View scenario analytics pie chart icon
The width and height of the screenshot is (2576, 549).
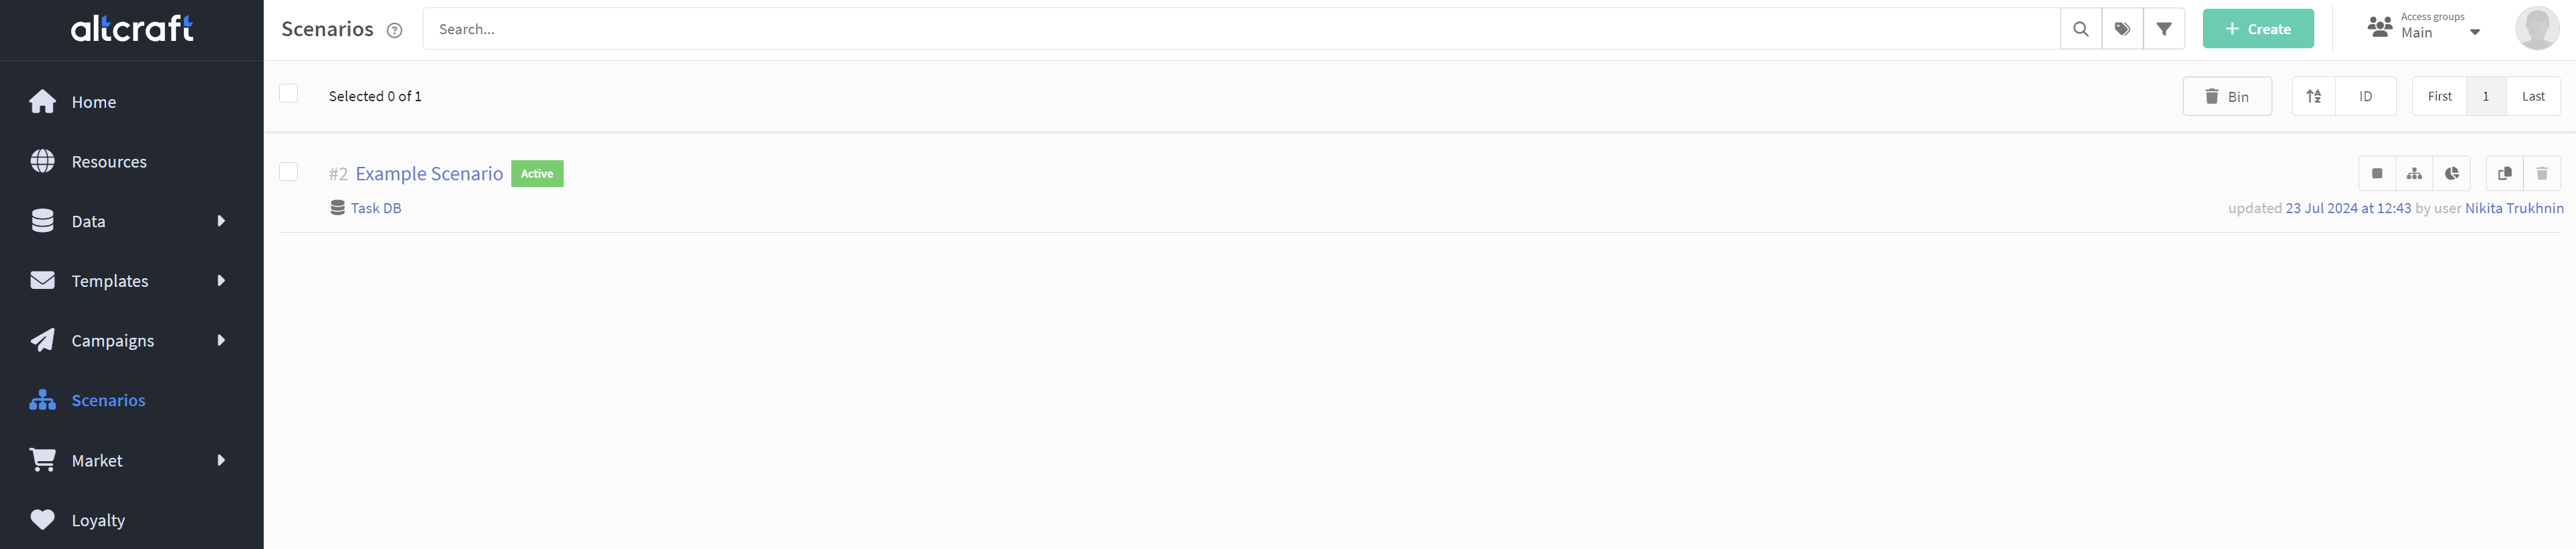(x=2452, y=174)
